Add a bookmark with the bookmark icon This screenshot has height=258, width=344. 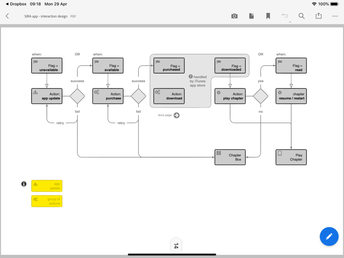[x=268, y=16]
